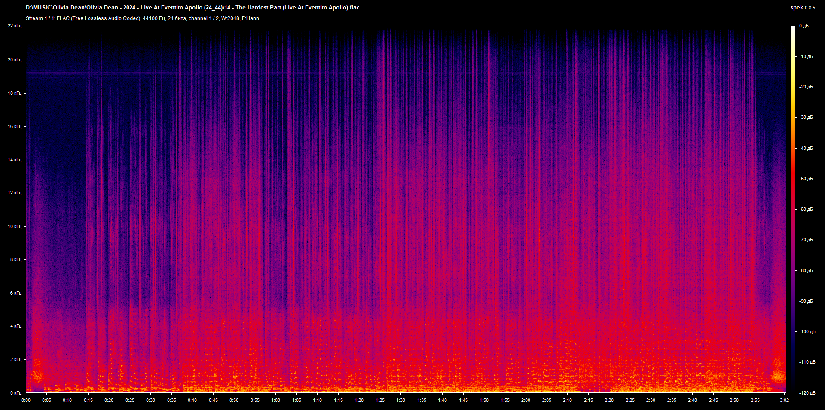Click the stream codec info line

coord(142,18)
